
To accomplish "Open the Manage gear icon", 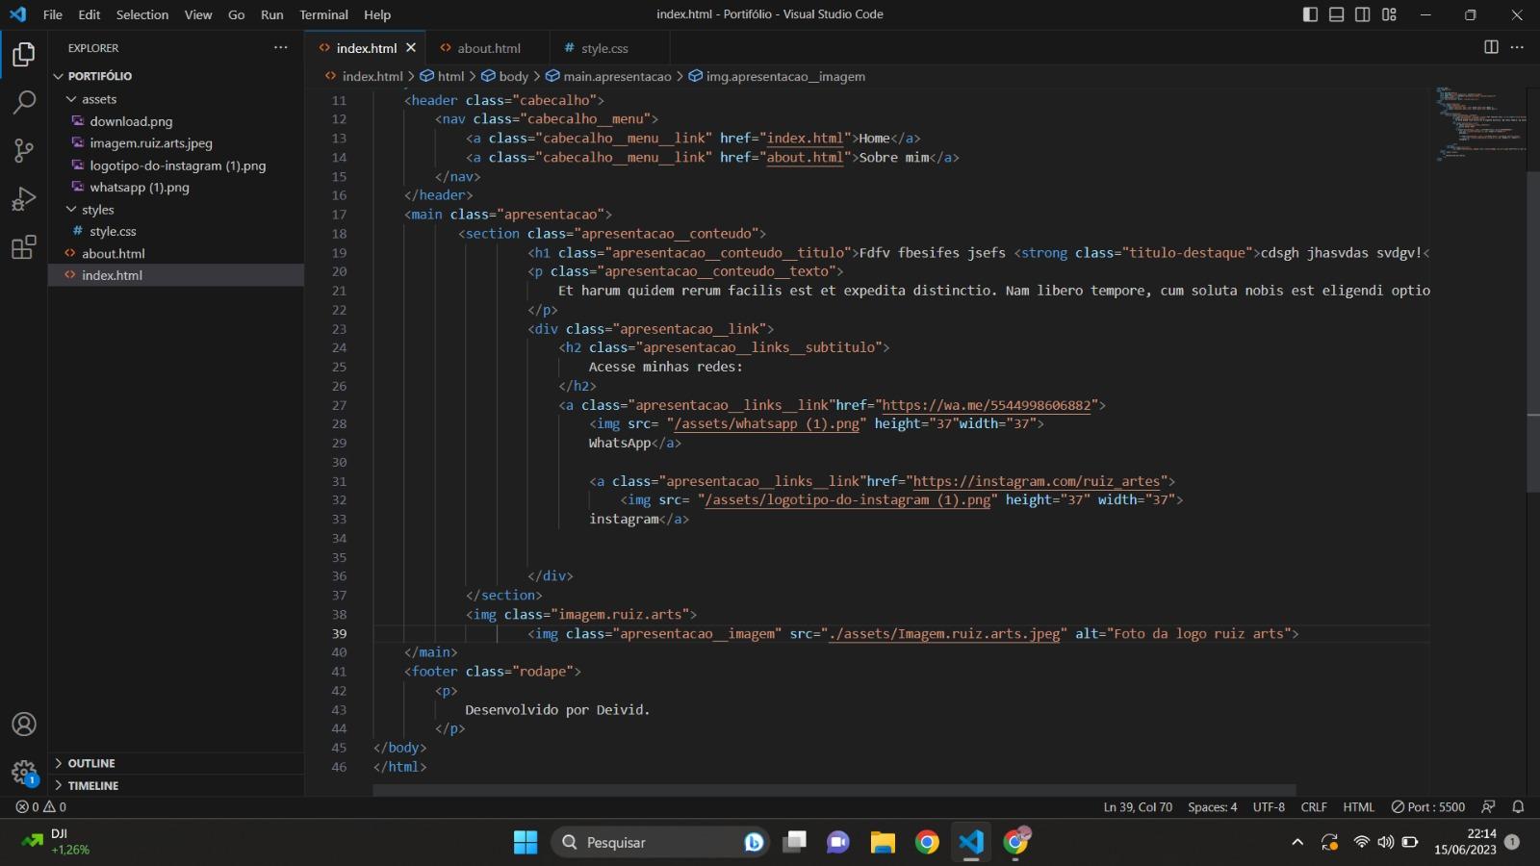I will click(x=24, y=773).
